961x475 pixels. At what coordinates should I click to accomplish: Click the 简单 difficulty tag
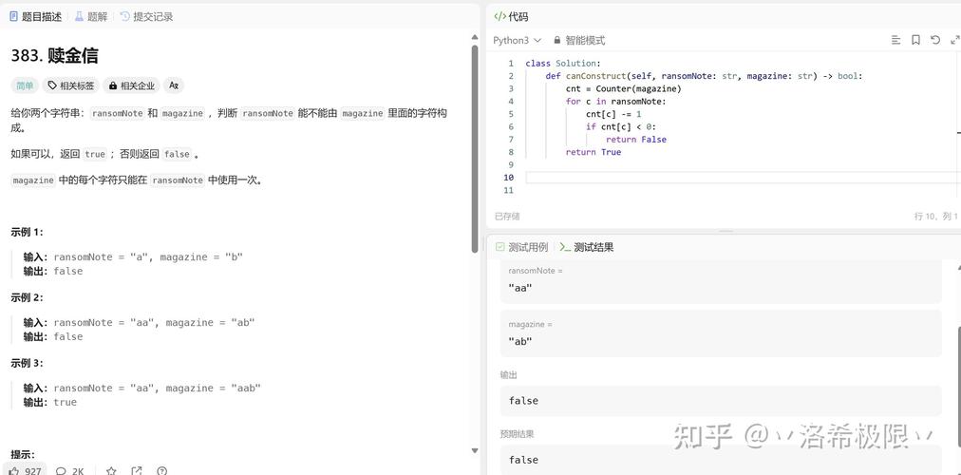[25, 85]
